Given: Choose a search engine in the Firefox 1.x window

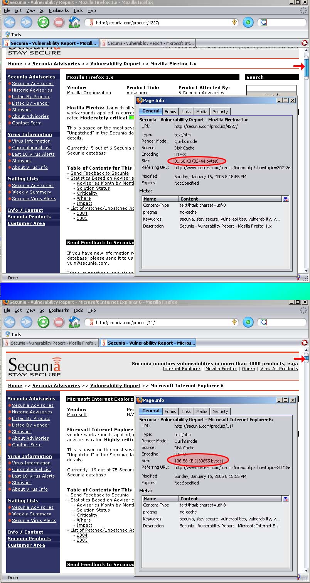Looking at the screenshot, I should tap(264, 22).
